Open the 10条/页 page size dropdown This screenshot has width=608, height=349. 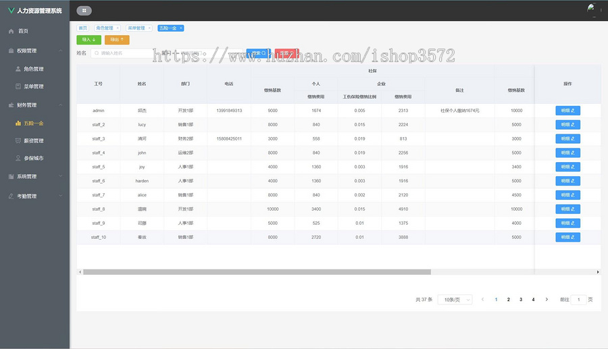(455, 300)
